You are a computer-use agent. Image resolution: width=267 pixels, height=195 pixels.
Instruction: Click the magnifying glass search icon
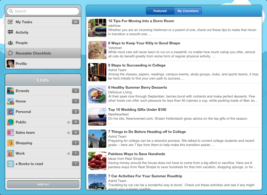pyautogui.click(x=11, y=11)
